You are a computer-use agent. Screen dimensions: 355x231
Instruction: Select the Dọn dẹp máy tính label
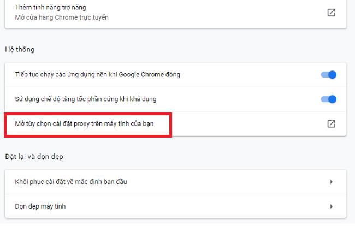pyautogui.click(x=40, y=206)
